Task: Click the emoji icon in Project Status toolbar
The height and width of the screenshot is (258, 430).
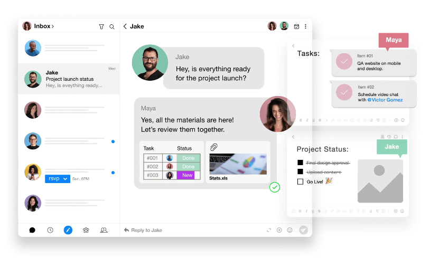Action: click(x=402, y=211)
